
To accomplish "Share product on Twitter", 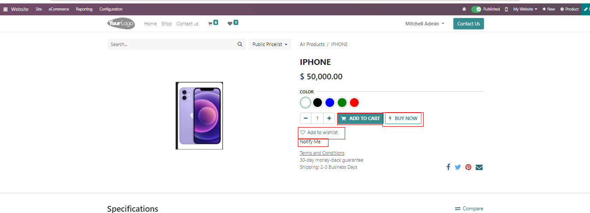I will [458, 167].
